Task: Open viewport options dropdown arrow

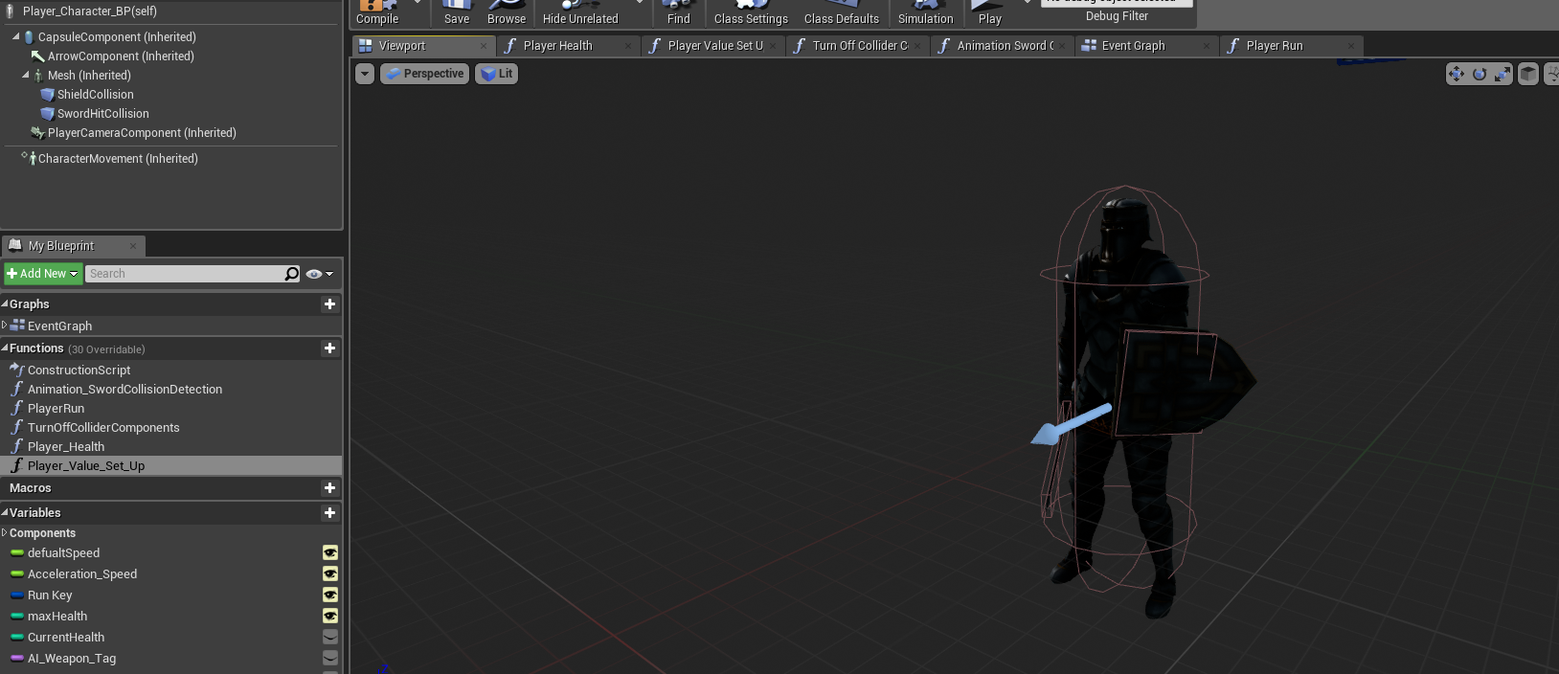Action: tap(365, 74)
